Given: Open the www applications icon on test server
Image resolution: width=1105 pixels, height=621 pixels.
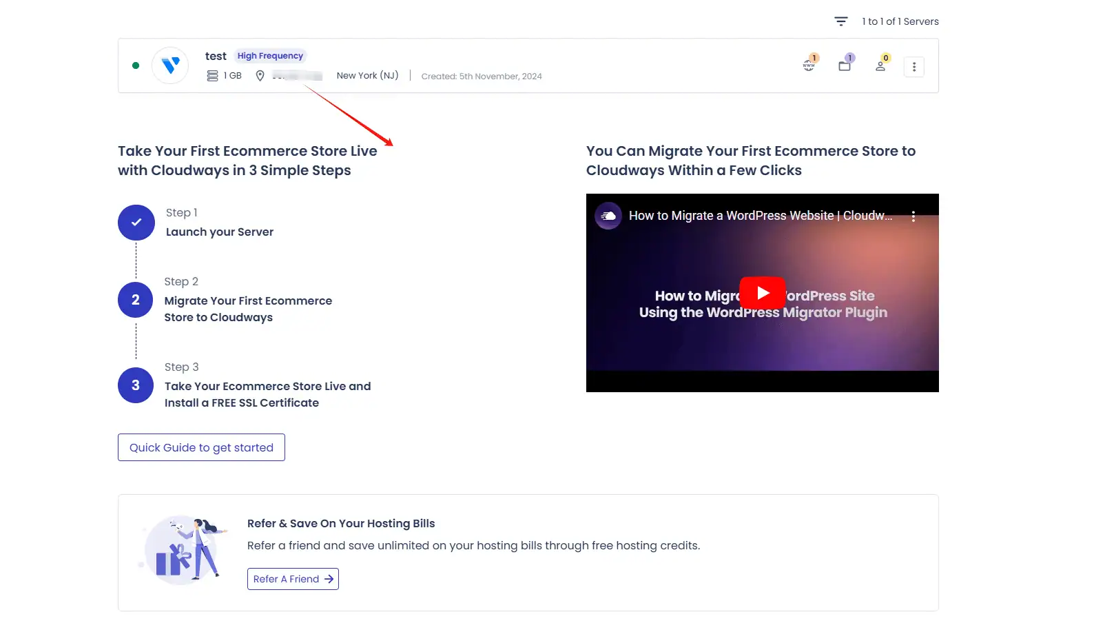Looking at the screenshot, I should [809, 65].
